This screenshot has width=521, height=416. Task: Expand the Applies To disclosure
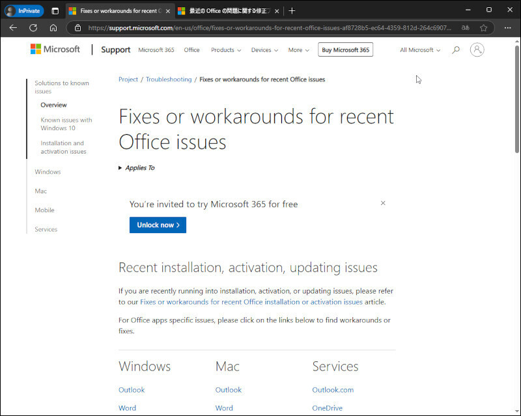[x=137, y=168]
